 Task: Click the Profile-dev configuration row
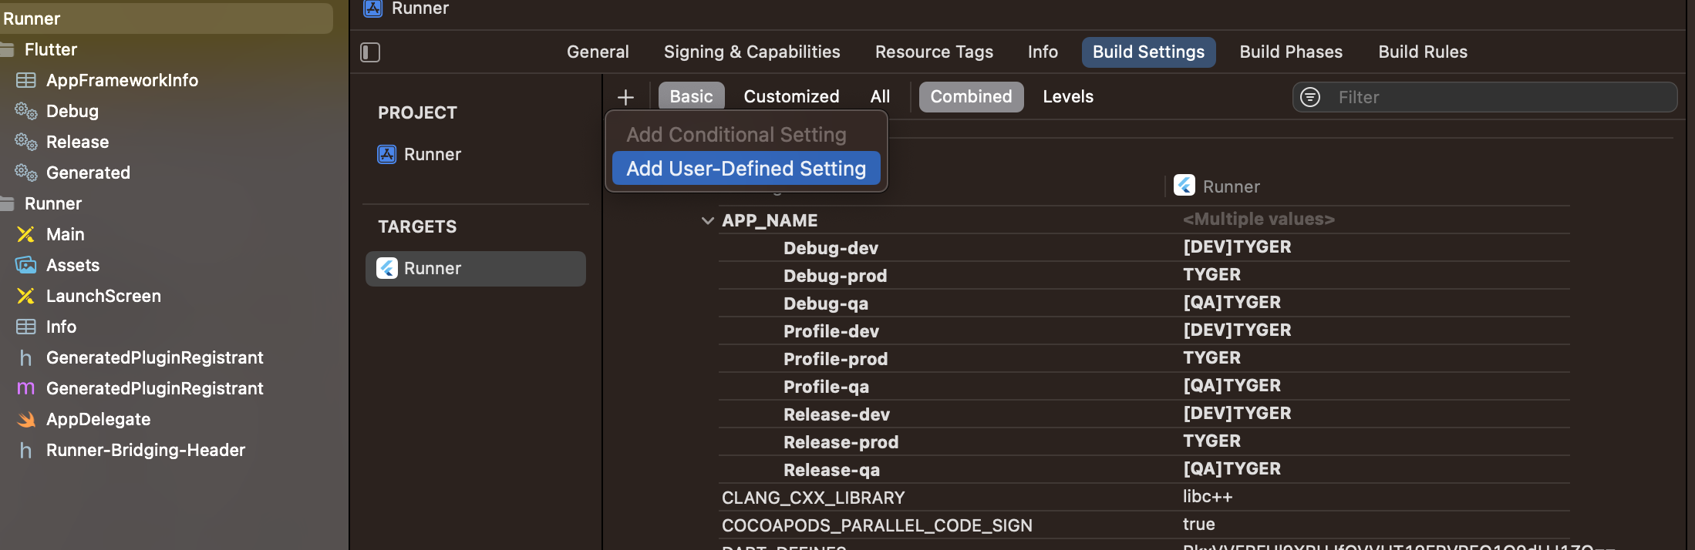click(1144, 331)
